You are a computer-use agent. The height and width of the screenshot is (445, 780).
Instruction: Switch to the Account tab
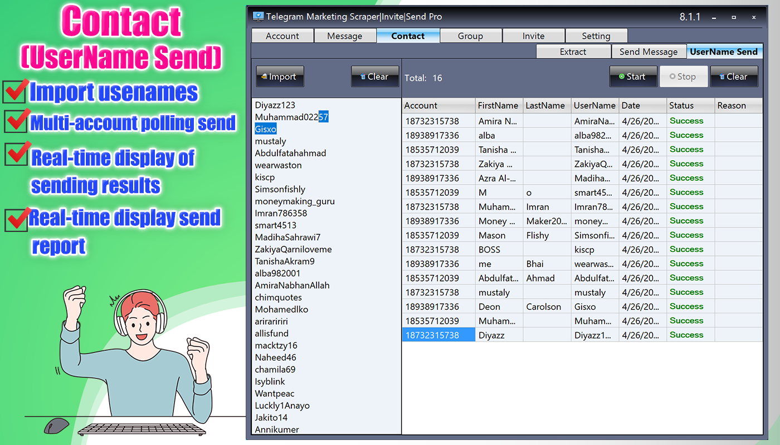click(282, 35)
